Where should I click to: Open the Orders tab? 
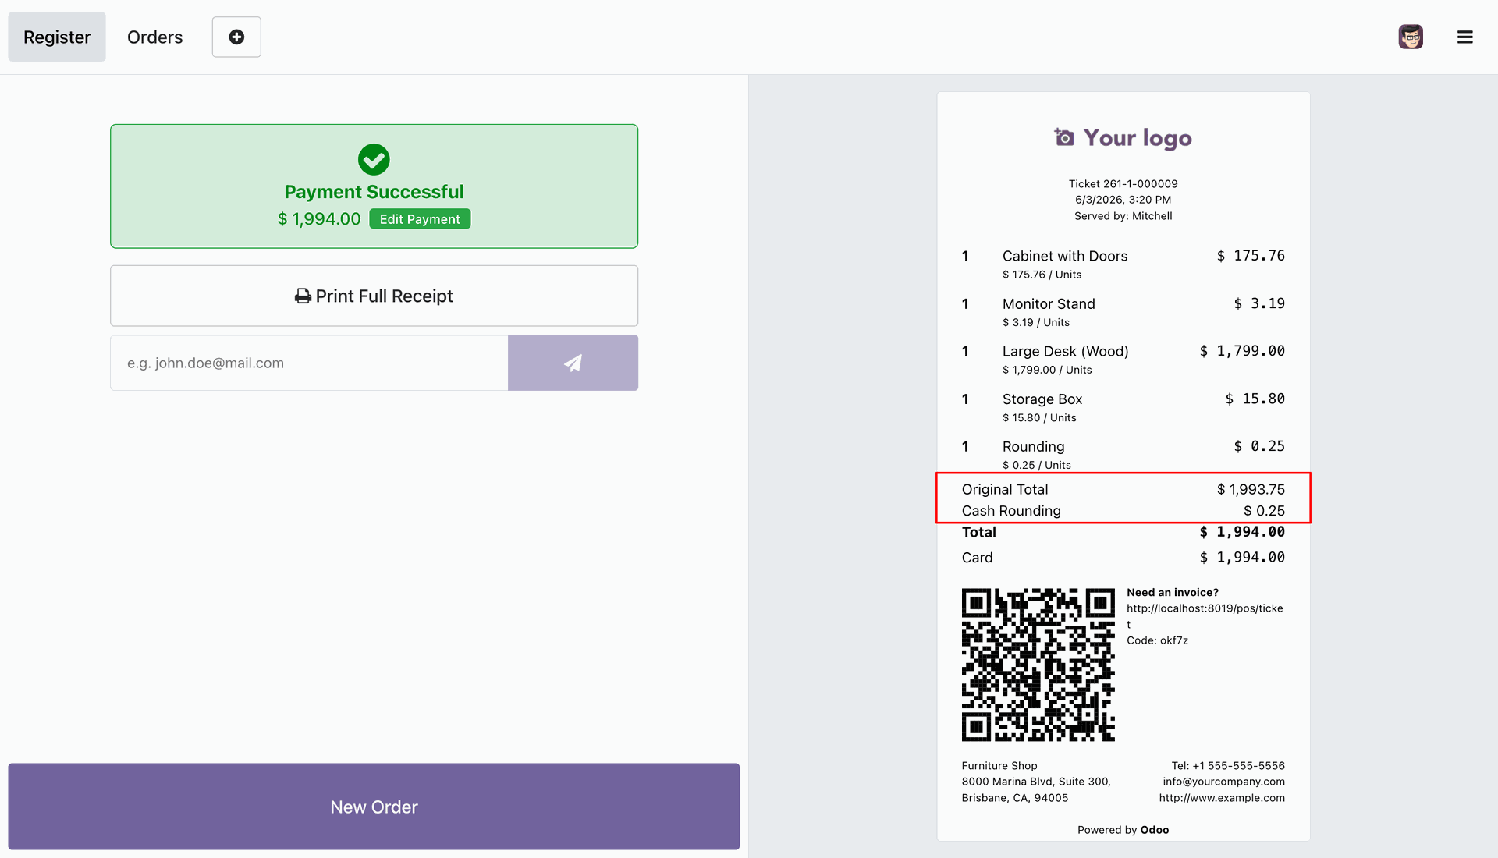click(154, 37)
